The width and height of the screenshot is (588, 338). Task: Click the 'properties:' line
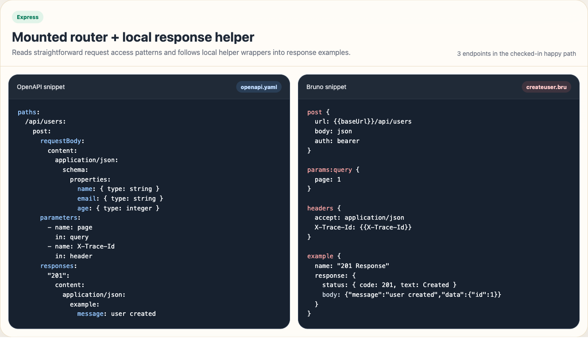[90, 179]
